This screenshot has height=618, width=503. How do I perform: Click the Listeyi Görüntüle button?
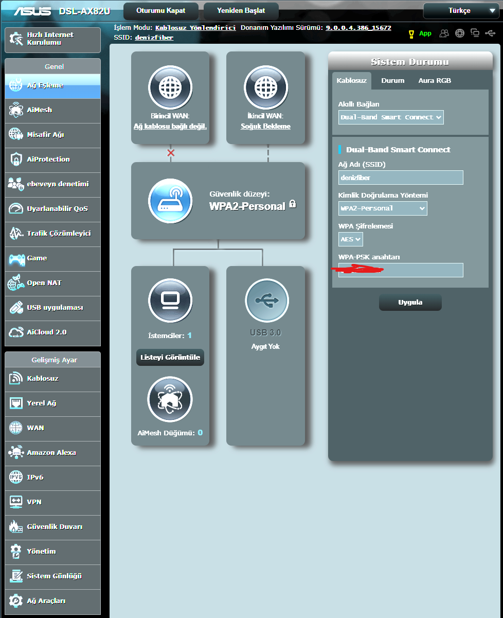click(x=170, y=358)
